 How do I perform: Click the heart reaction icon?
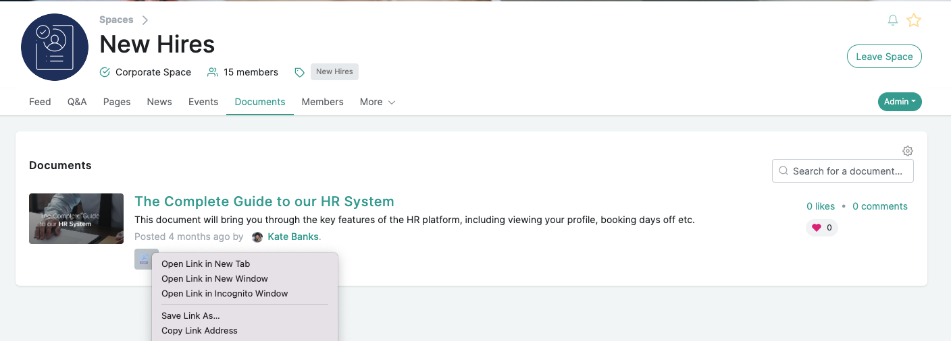tap(817, 228)
